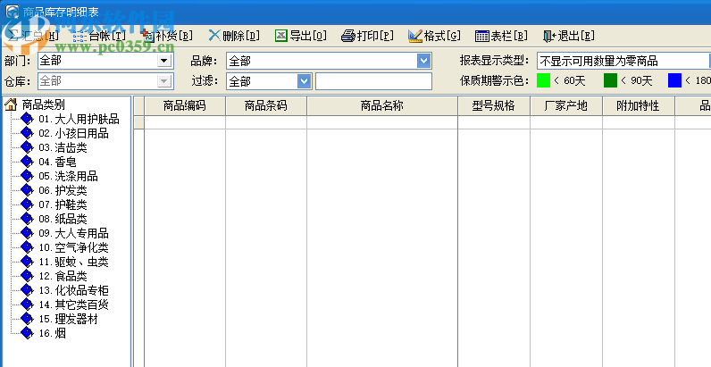Click the 商品条码 column header
Screen dimensions: 711x367
click(266, 106)
